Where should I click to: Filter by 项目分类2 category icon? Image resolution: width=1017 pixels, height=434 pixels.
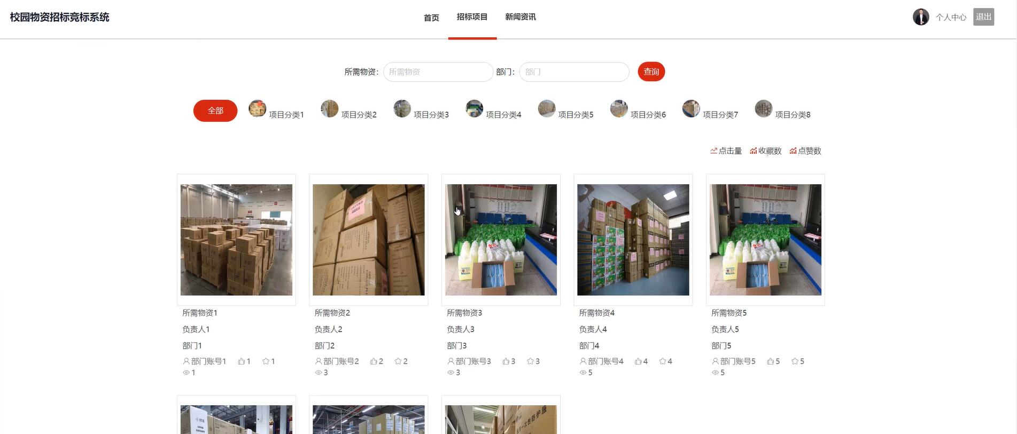point(330,109)
